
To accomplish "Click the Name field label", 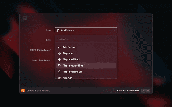I will [x=48, y=40].
